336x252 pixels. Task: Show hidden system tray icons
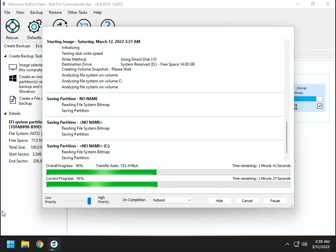click(287, 244)
